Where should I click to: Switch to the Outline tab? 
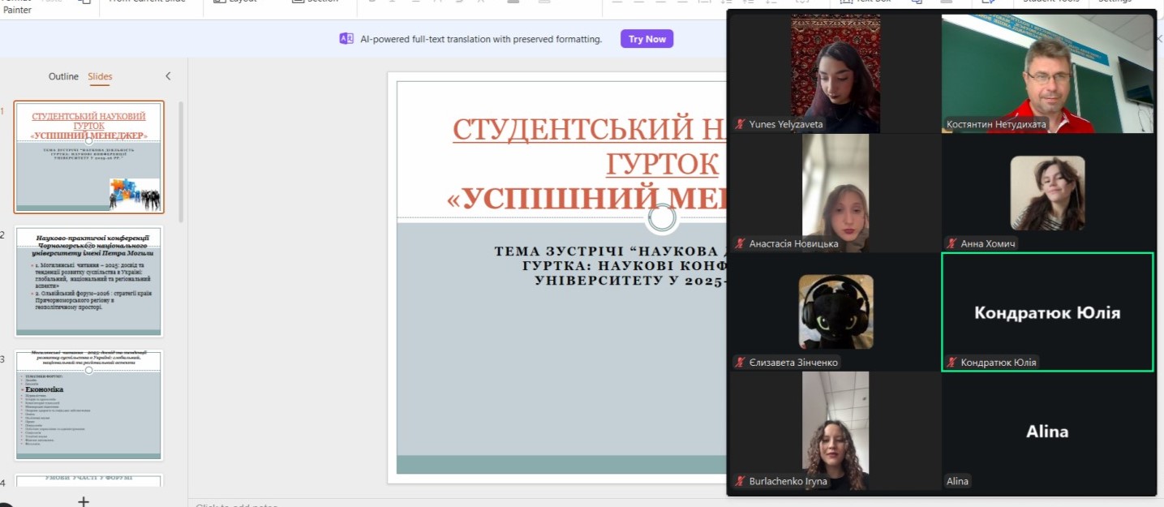coord(63,76)
